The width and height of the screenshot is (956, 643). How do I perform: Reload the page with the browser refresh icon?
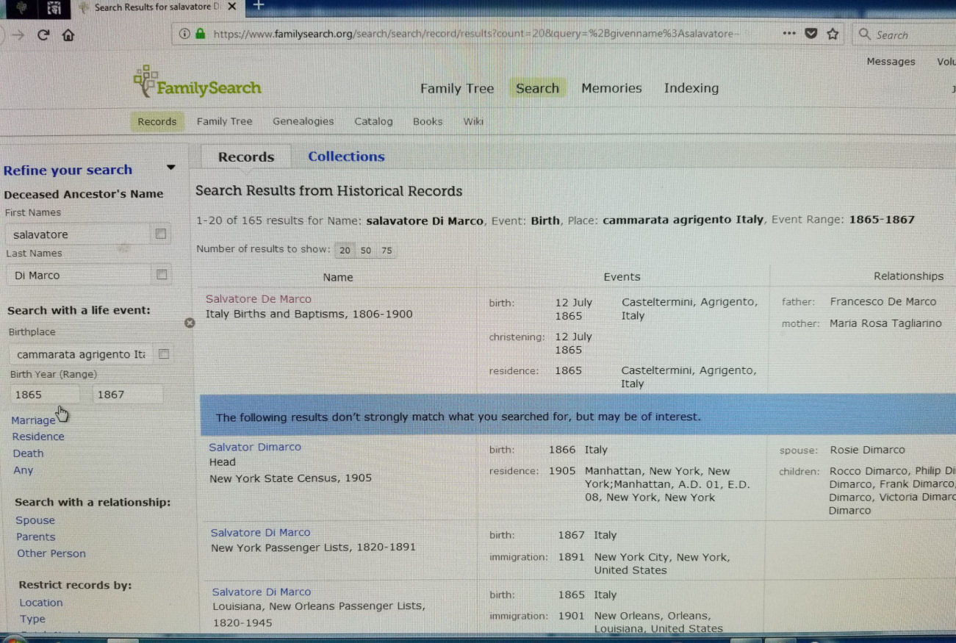coord(43,35)
